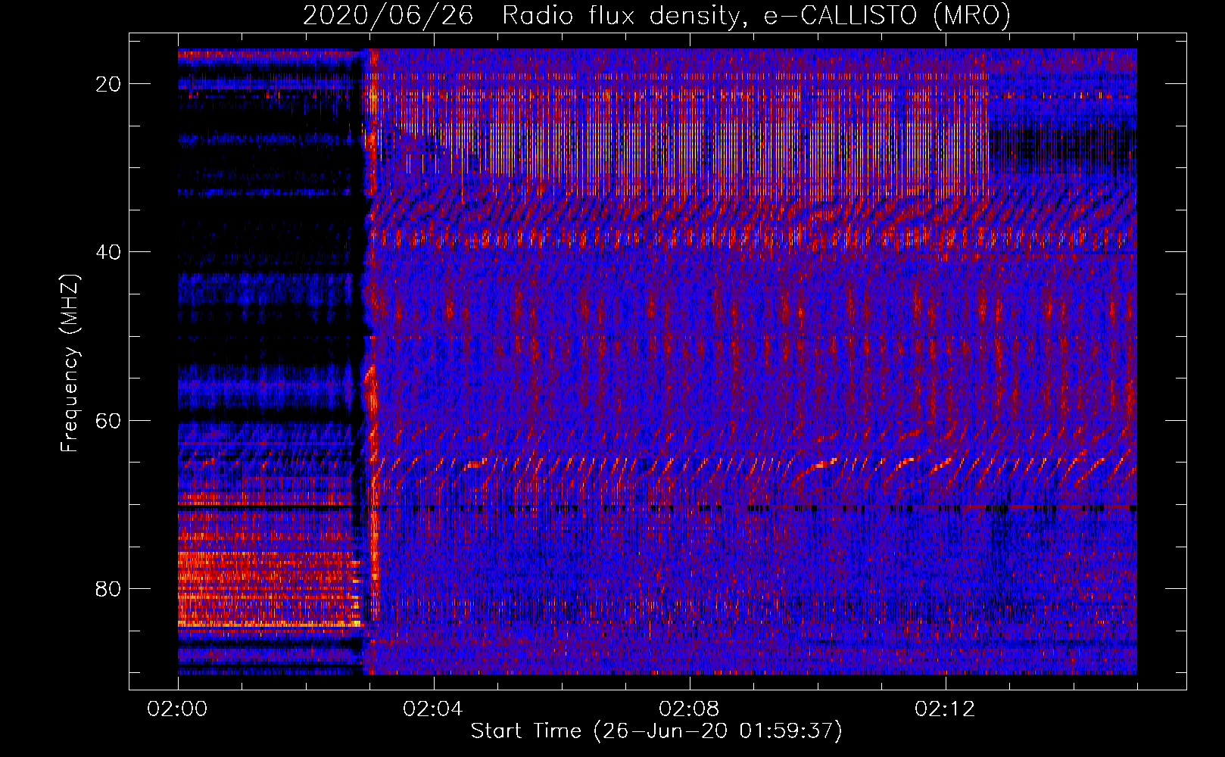Click the 'Frequency (MHZ)' y-axis label
Viewport: 1225px width, 757px height.
pyautogui.click(x=70, y=363)
